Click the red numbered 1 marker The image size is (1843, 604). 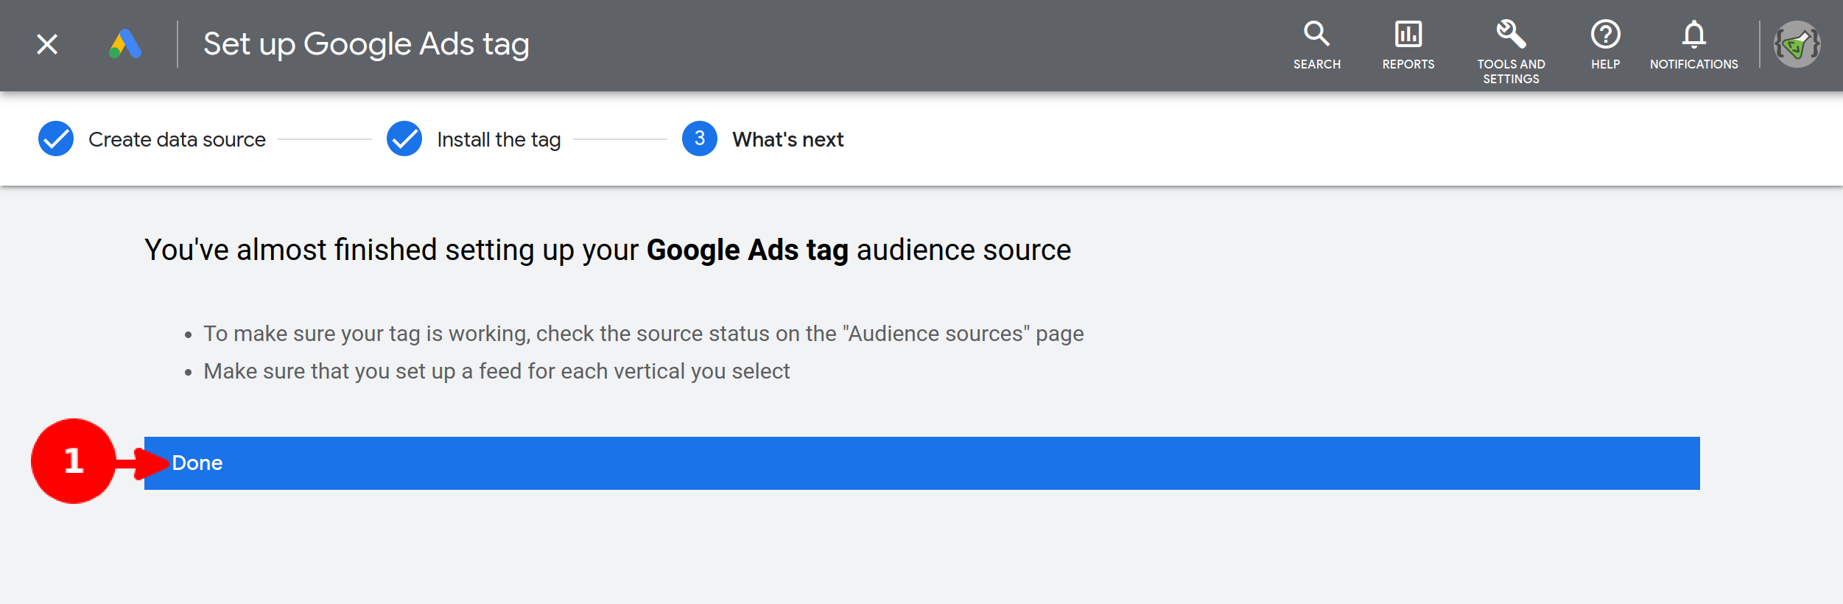pos(74,461)
